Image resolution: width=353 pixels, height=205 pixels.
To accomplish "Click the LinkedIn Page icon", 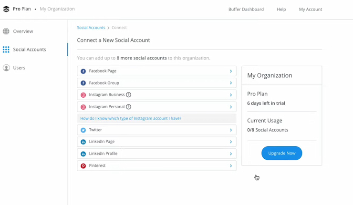I will (x=83, y=142).
